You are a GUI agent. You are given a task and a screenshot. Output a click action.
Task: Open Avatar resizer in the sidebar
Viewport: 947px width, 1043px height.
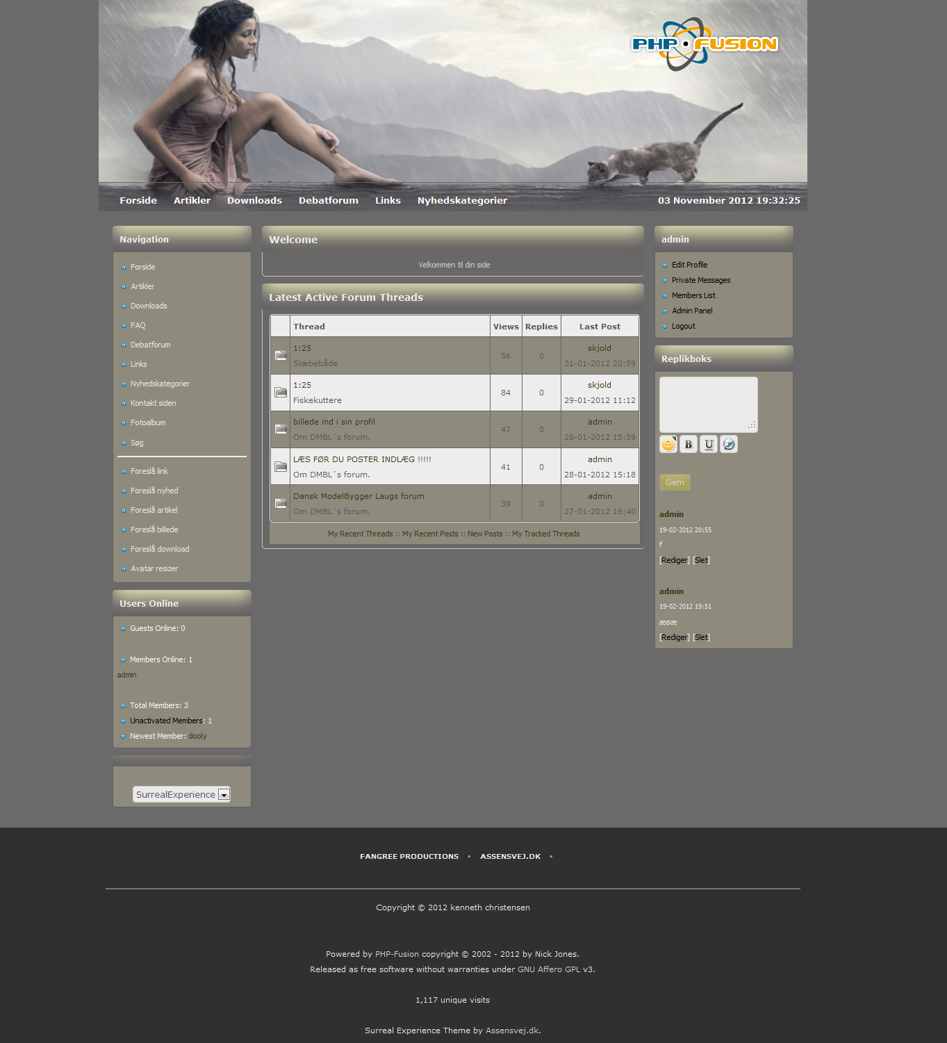154,568
